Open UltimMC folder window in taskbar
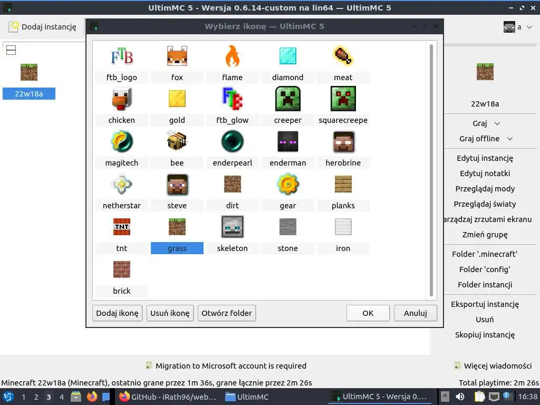Viewport: 540px width, 405px height. (x=247, y=397)
